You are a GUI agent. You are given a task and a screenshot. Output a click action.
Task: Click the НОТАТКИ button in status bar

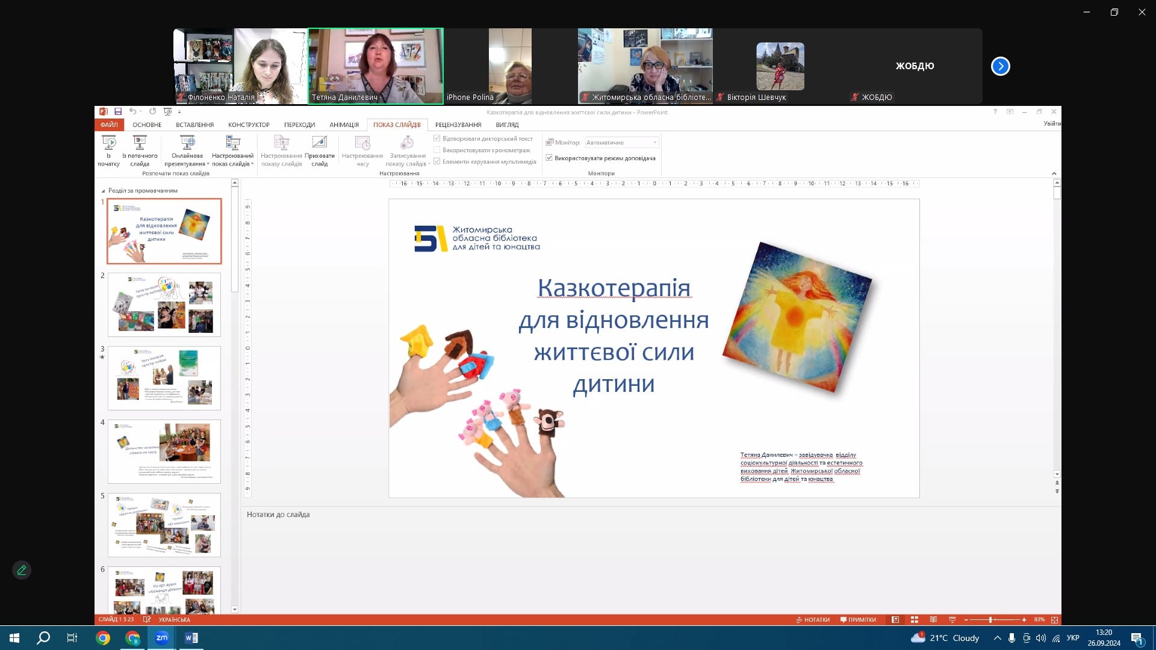click(x=813, y=619)
